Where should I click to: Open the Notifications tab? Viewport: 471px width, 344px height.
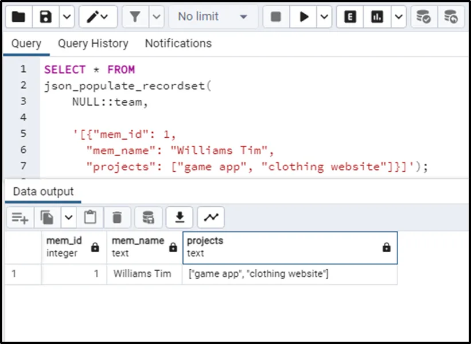click(x=178, y=44)
